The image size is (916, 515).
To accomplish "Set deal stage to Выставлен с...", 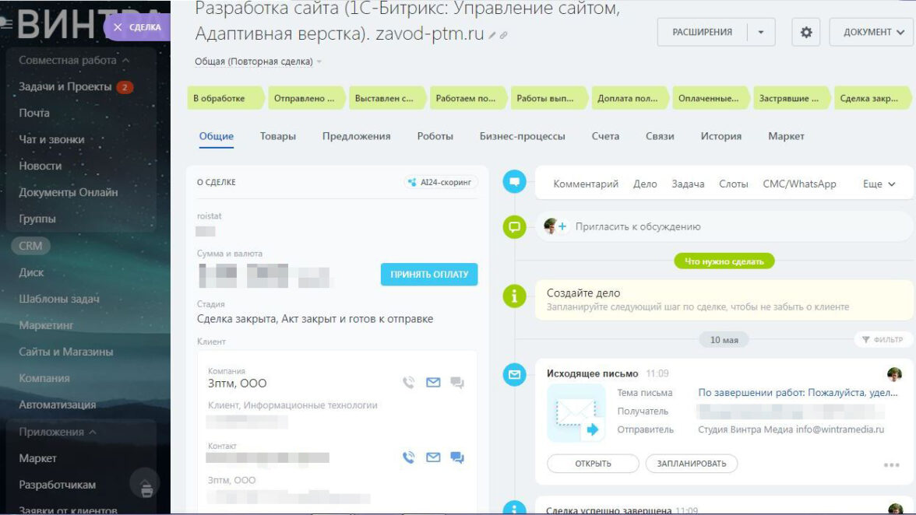I will pos(387,98).
